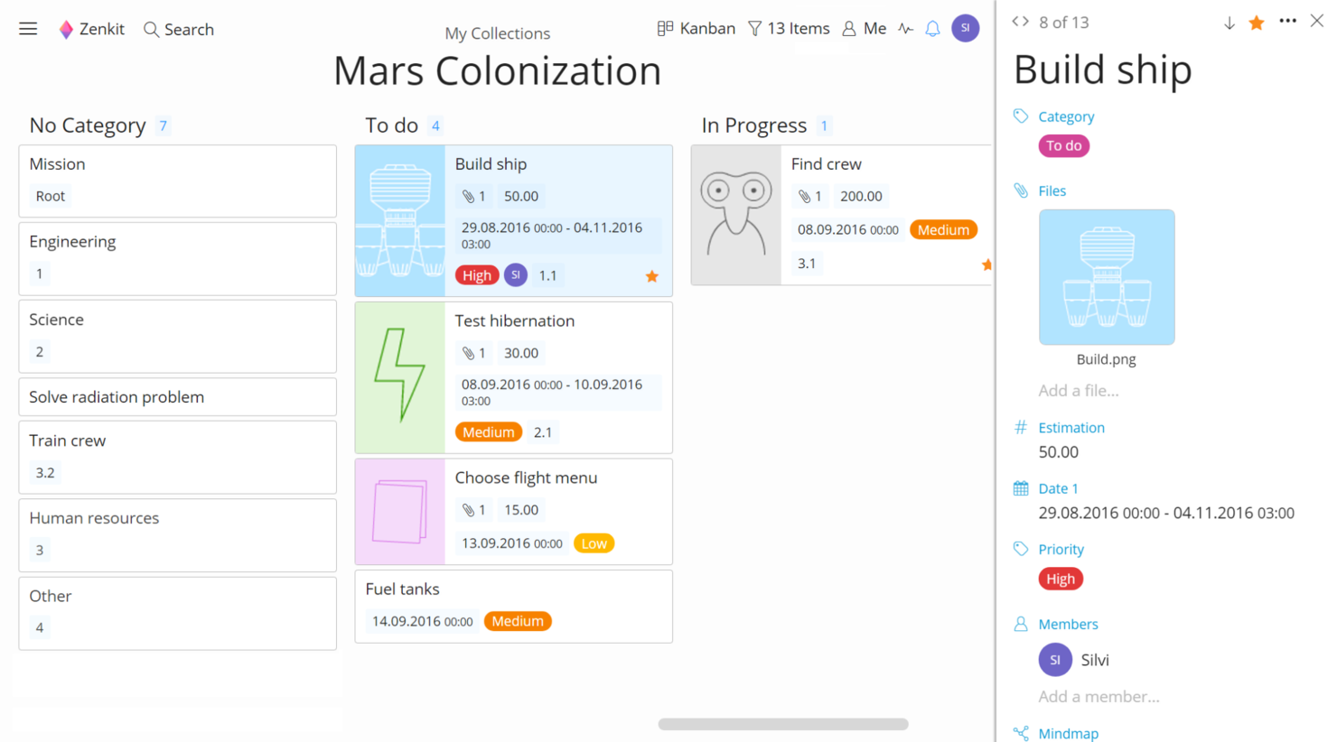The width and height of the screenshot is (1337, 742).
Task: Open My Collections
Action: [497, 32]
